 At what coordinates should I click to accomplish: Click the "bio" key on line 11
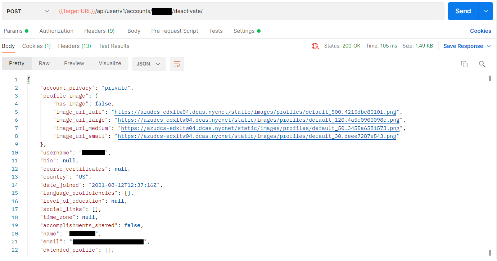pyautogui.click(x=49, y=161)
